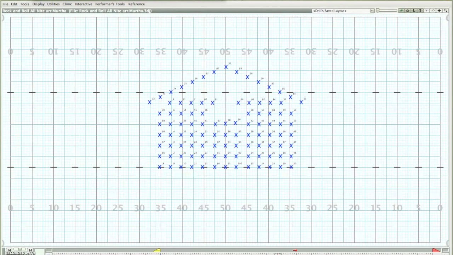The image size is (453, 255).
Task: Select performer 63 marker on the arc
Action: point(237,72)
